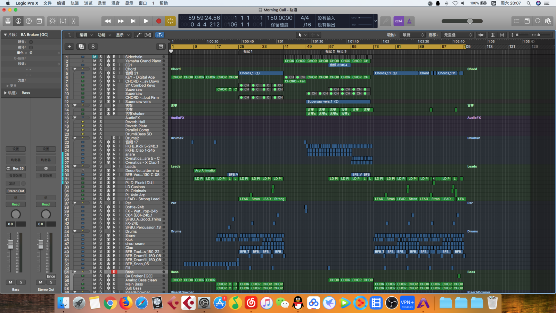556x313 pixels.
Task: Solo the Yamaha Grand Piano track
Action: tap(101, 61)
